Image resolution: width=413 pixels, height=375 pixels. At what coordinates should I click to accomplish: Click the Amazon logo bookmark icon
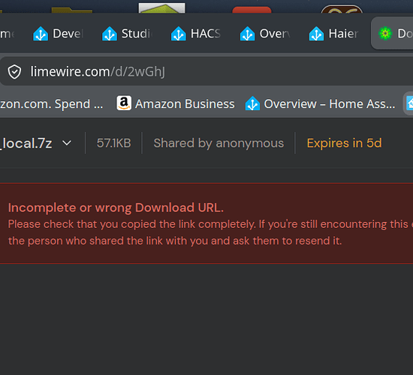(x=124, y=103)
